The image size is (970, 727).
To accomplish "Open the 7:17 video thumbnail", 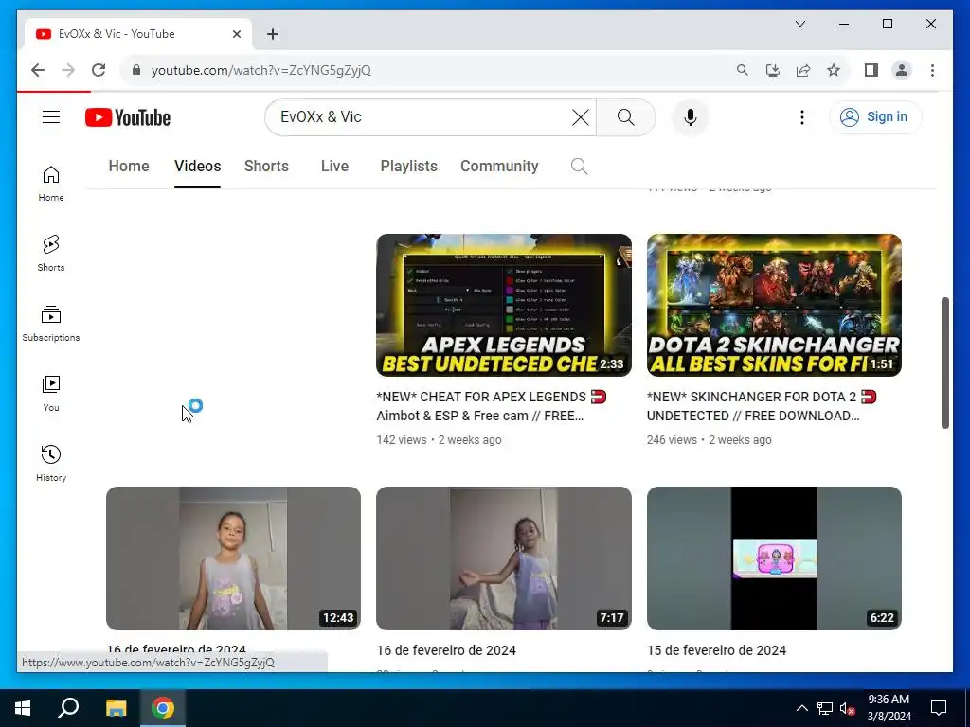I will 504,559.
